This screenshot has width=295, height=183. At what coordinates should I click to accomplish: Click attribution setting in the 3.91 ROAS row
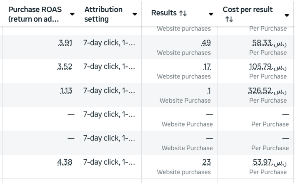coord(109,43)
